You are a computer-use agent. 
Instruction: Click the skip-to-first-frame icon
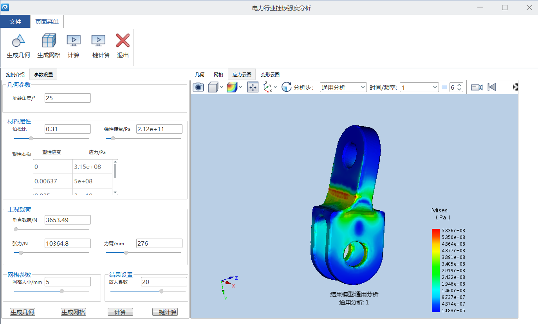pyautogui.click(x=492, y=87)
